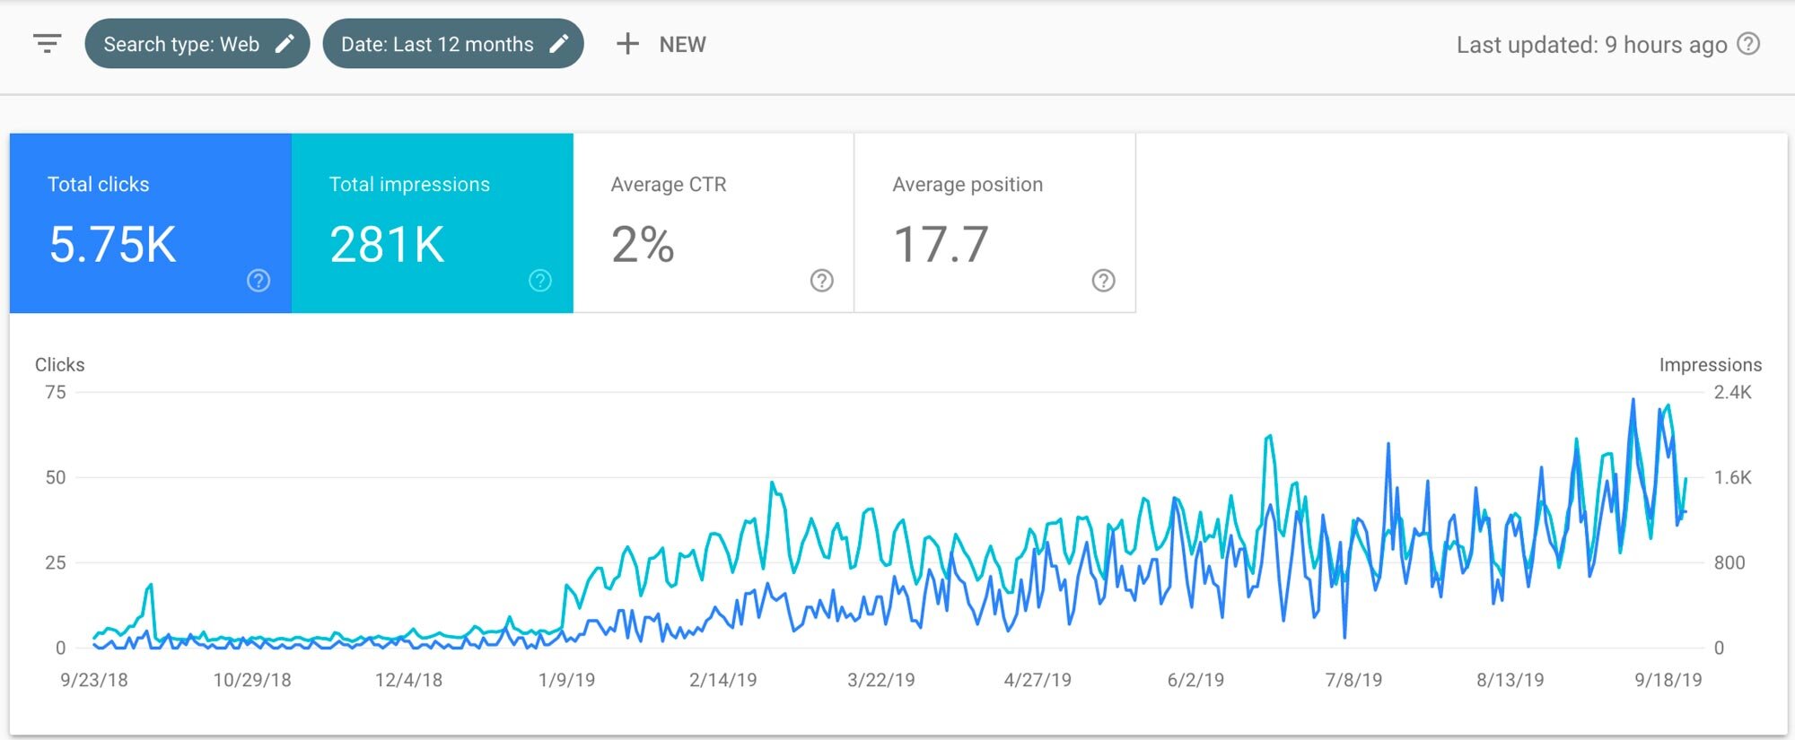Click the Clicks axis title
Screen dimensions: 1795x740
click(x=60, y=364)
